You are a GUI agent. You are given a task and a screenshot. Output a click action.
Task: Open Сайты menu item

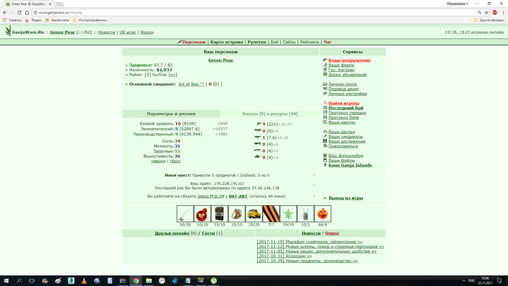point(289,42)
